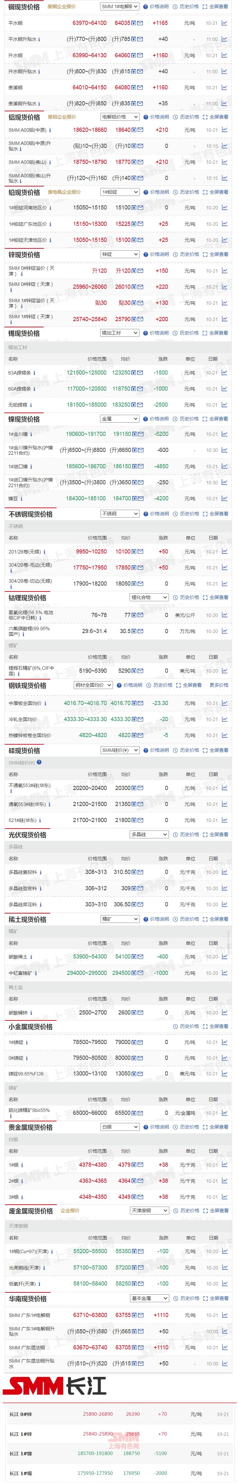Click the envelope subscribe icon beside 64035

tap(140, 24)
